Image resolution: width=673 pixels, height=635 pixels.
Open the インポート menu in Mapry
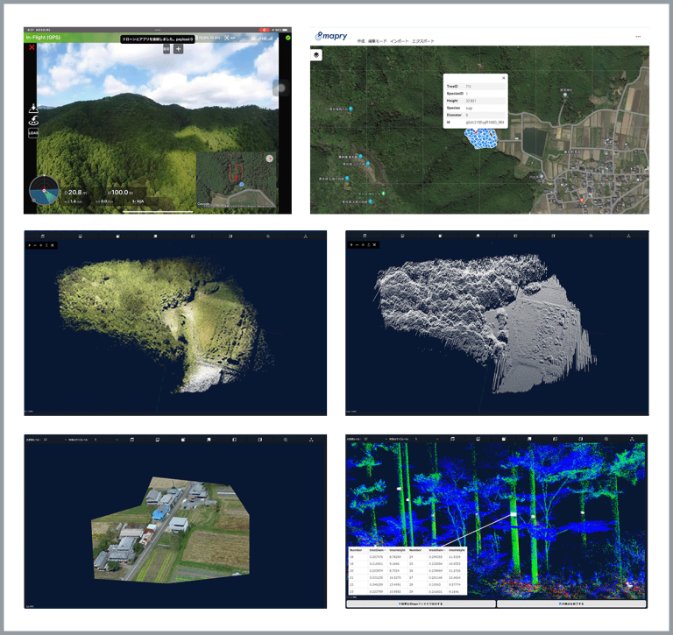399,41
